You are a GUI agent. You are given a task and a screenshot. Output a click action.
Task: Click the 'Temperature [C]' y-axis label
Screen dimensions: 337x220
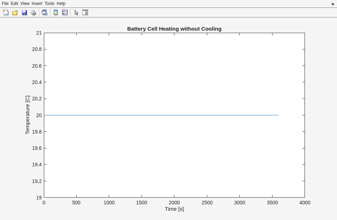pyautogui.click(x=27, y=115)
